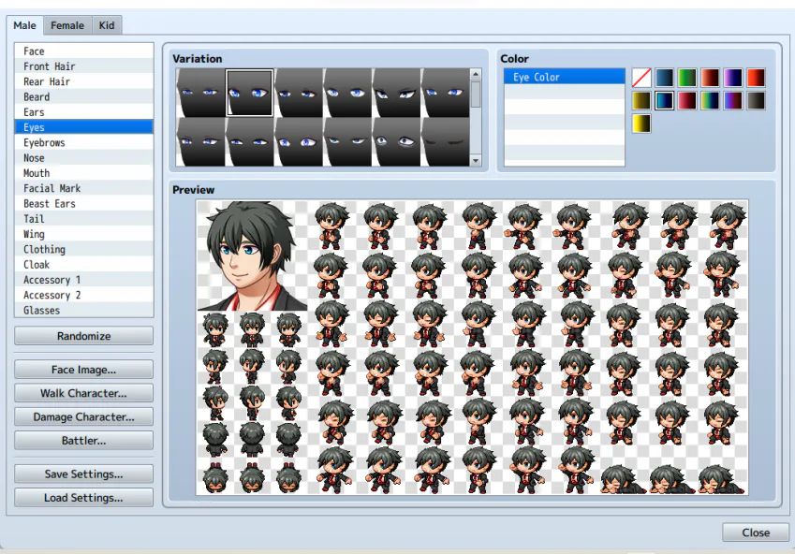This screenshot has height=554, width=795.
Task: Select the Male tab
Action: (25, 25)
